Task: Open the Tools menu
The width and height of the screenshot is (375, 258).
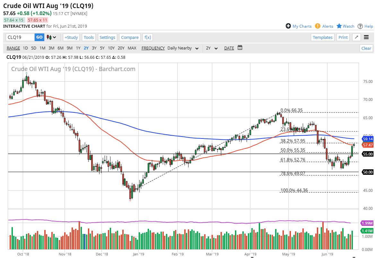Action: coord(89,37)
